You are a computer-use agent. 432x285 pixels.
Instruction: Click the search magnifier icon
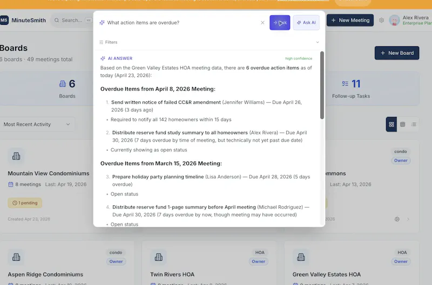(57, 20)
